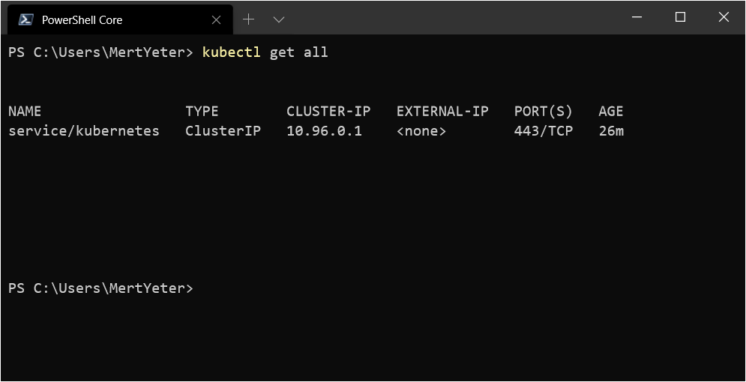Maximize the terminal window

pos(680,17)
